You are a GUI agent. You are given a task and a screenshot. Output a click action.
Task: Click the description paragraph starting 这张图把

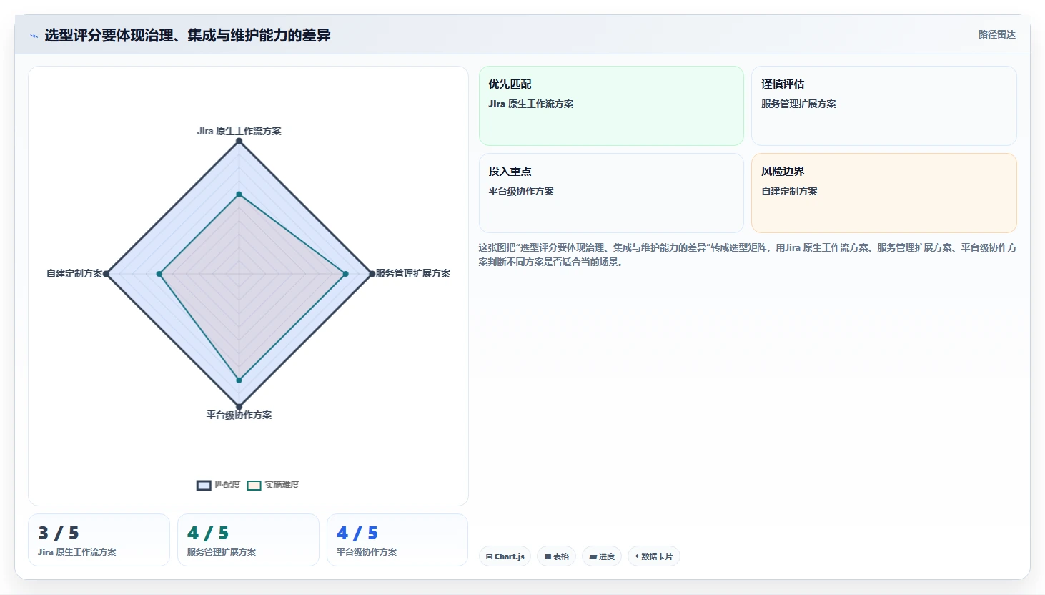pyautogui.click(x=747, y=255)
